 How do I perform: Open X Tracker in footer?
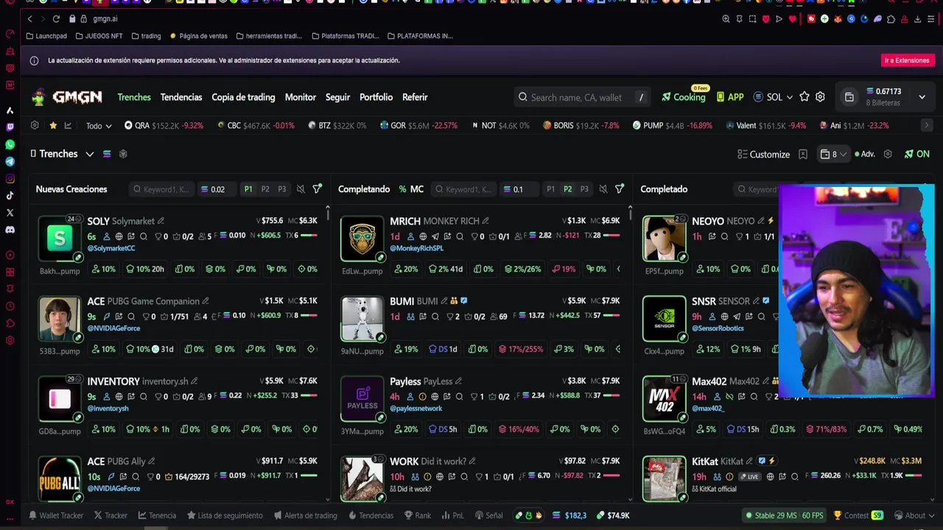111,515
